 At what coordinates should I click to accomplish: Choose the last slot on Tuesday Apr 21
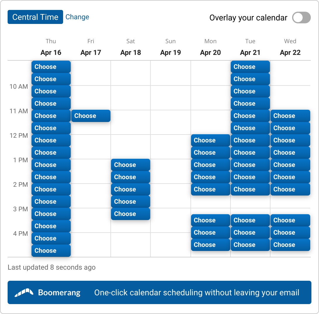[x=250, y=245]
